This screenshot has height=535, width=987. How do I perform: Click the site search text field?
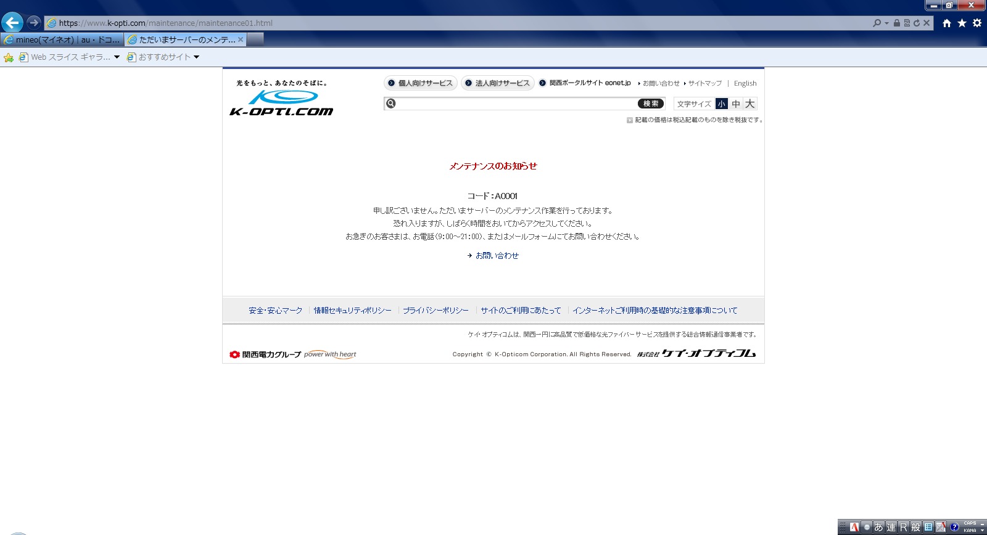coord(517,104)
